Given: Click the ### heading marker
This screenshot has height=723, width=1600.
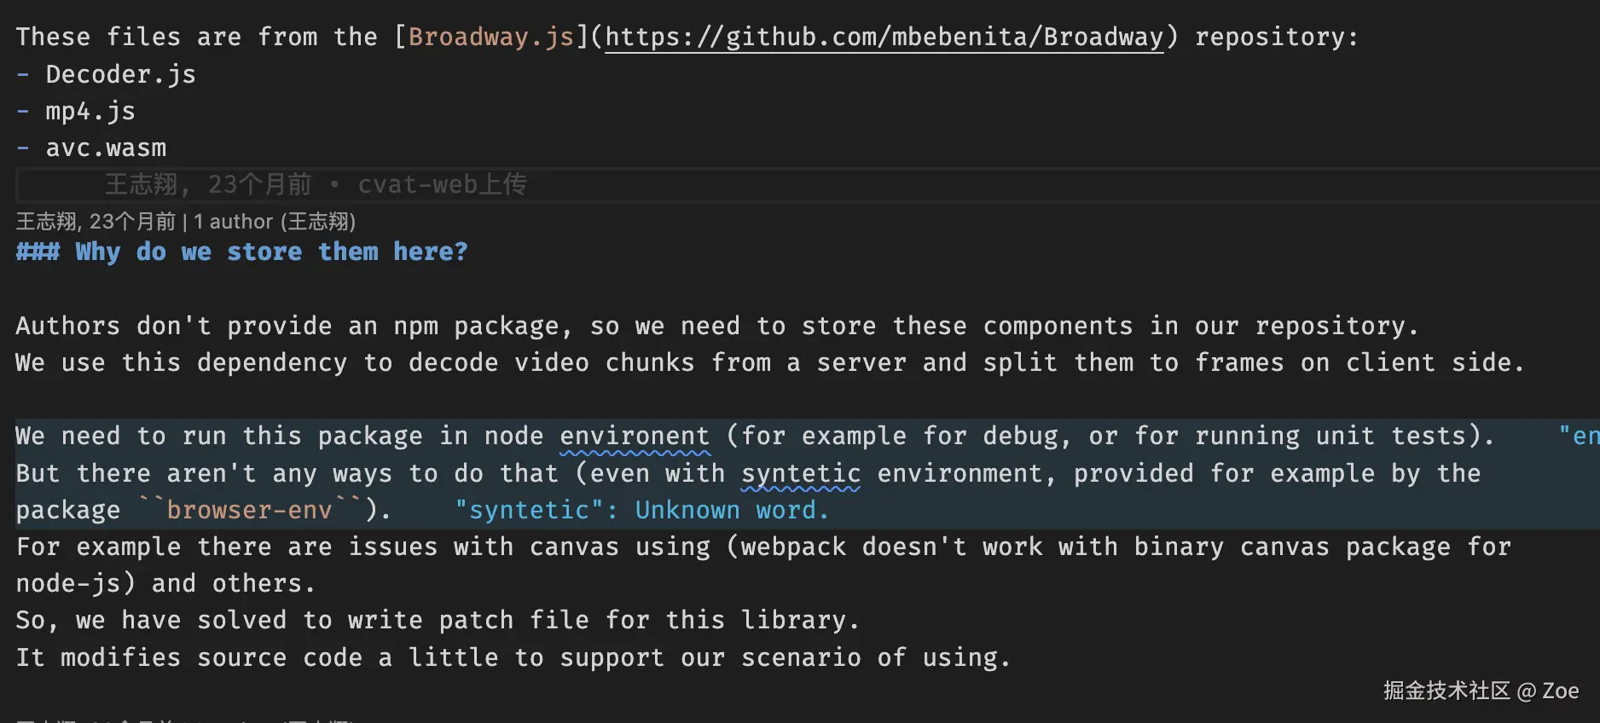Looking at the screenshot, I should pos(38,252).
